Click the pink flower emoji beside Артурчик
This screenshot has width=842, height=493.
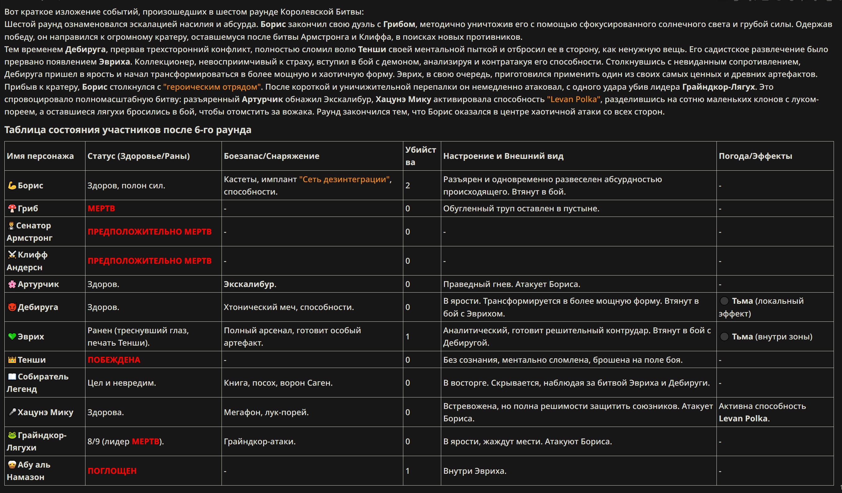tap(12, 284)
